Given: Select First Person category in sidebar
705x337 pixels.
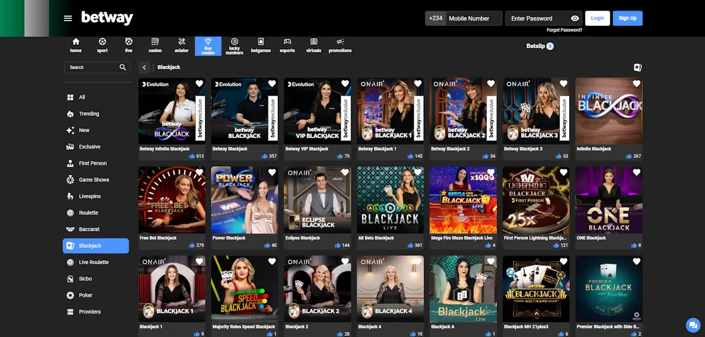Looking at the screenshot, I should [96, 163].
